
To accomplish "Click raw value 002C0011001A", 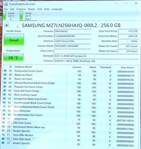I will [x=125, y=121].
